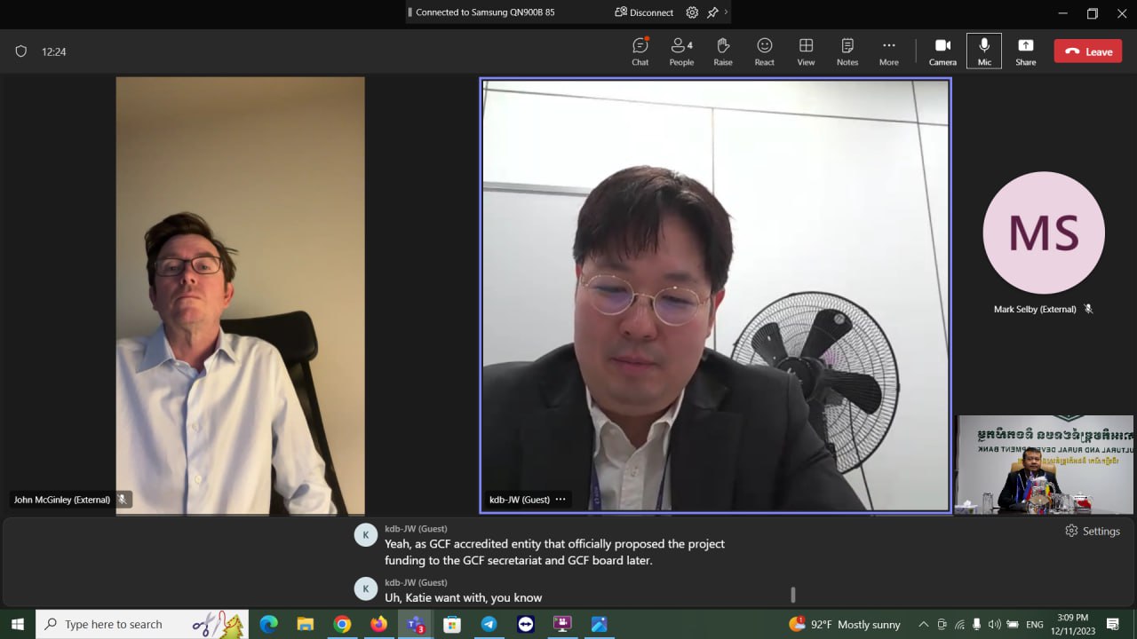1137x639 pixels.
Task: Open remote session settings gear
Action: pos(692,12)
